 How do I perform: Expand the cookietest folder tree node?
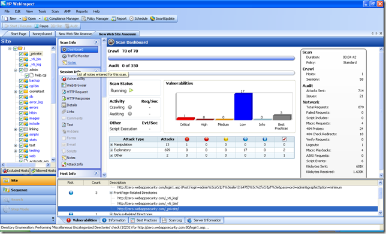[15, 92]
